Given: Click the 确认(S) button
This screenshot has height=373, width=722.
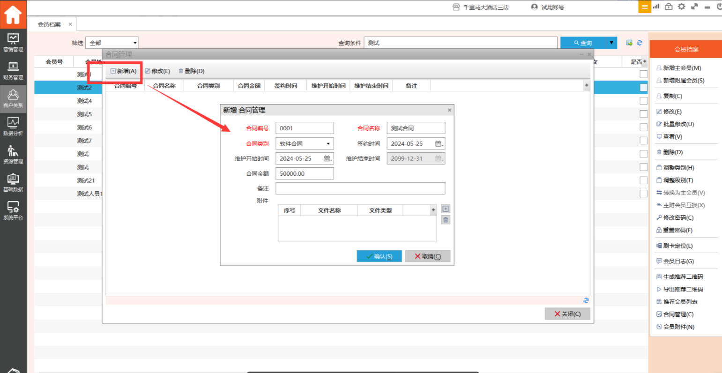Looking at the screenshot, I should click(x=379, y=256).
